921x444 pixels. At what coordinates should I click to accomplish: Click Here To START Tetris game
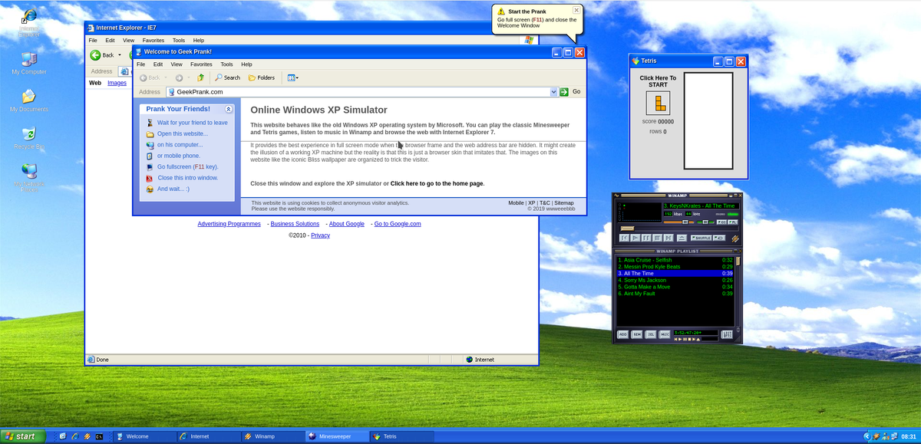tap(658, 81)
